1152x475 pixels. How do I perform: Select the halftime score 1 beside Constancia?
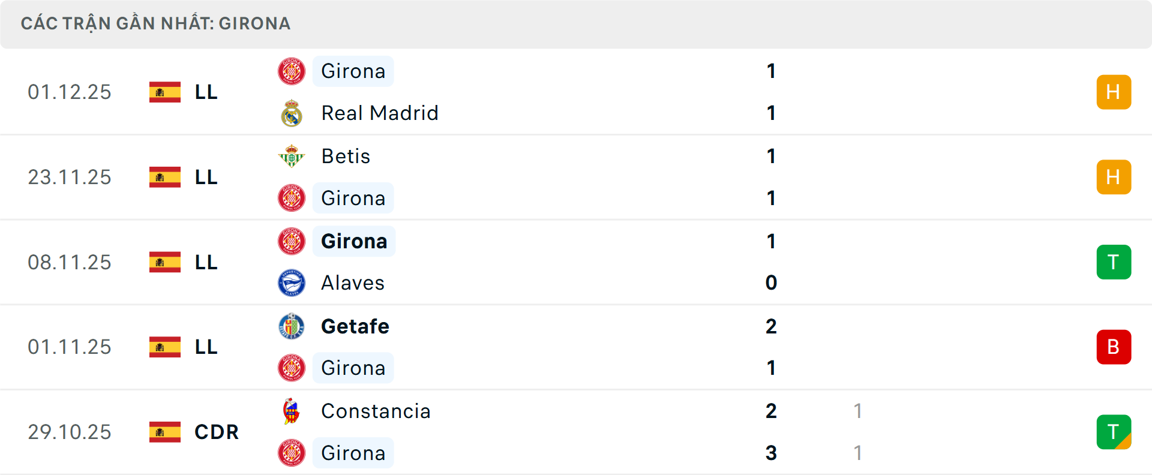tap(859, 411)
